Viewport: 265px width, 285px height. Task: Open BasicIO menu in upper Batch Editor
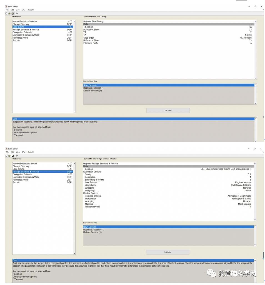(x=31, y=10)
